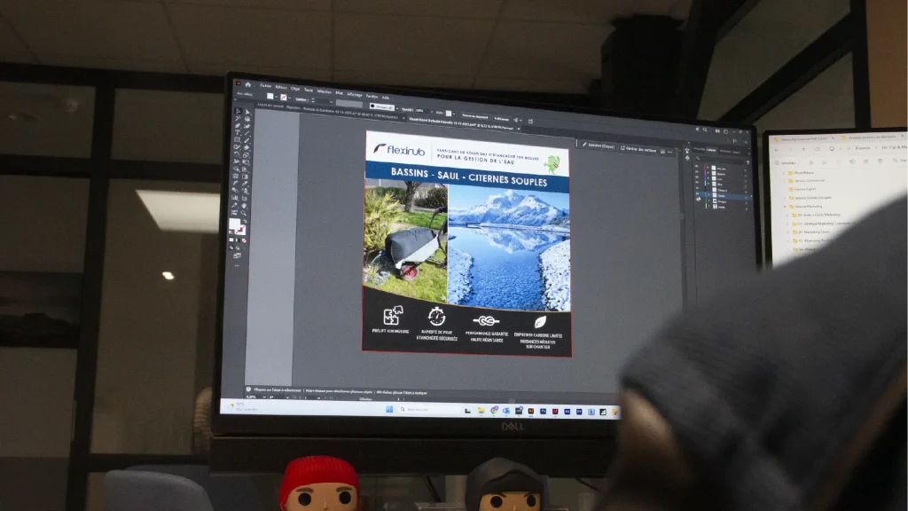
Task: Open the zoom level dropdown in status bar
Action: [x=264, y=397]
